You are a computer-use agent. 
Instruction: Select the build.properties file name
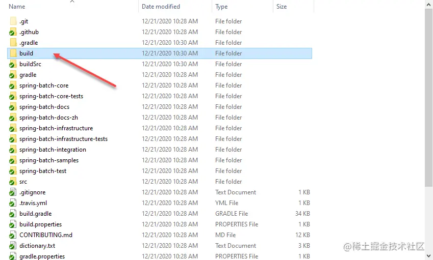41,224
